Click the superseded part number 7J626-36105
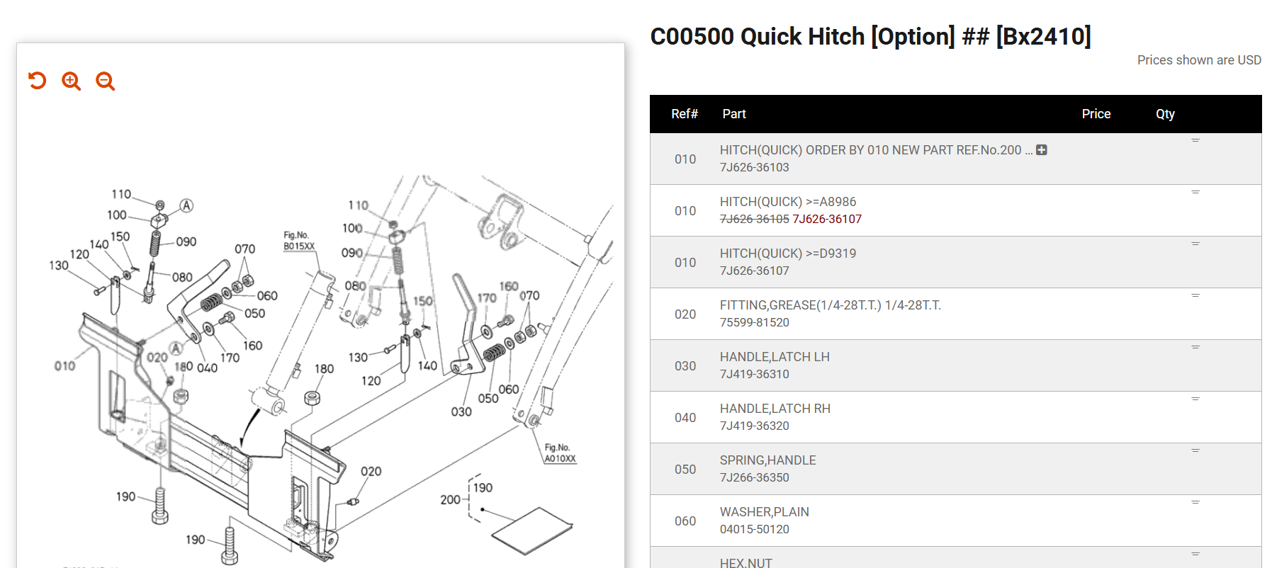This screenshot has width=1272, height=568. pyautogui.click(x=754, y=219)
